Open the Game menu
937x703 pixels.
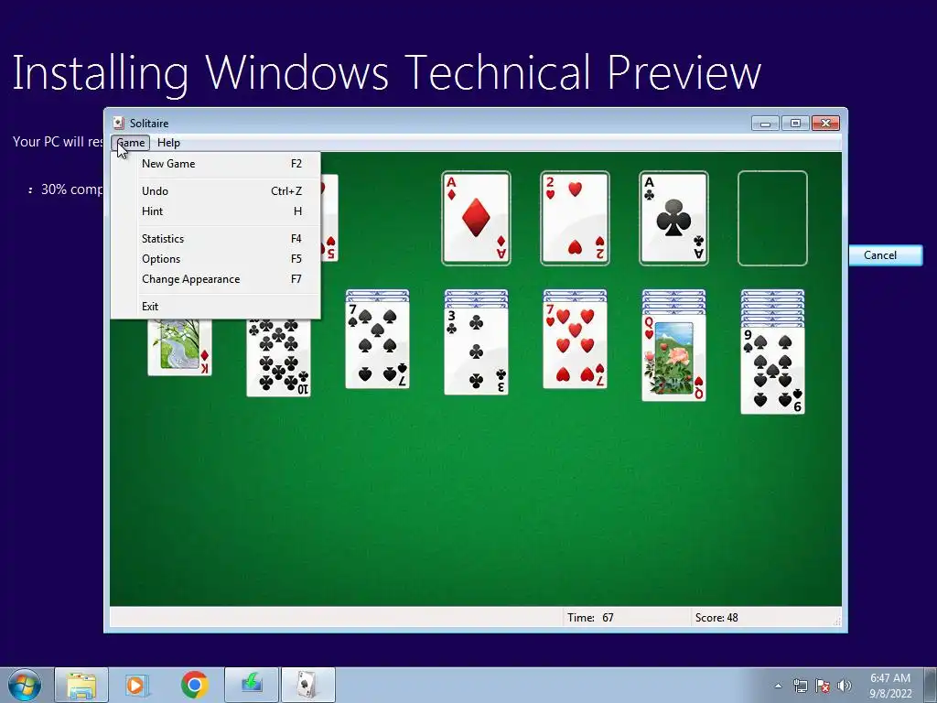pyautogui.click(x=130, y=143)
